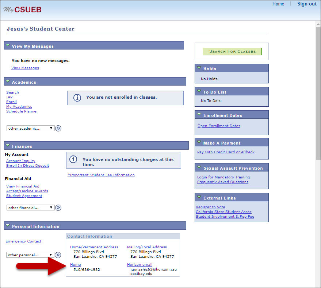The height and width of the screenshot is (288, 321).
Task: Click the info icon in outstanding charges notice
Action: tap(73, 159)
